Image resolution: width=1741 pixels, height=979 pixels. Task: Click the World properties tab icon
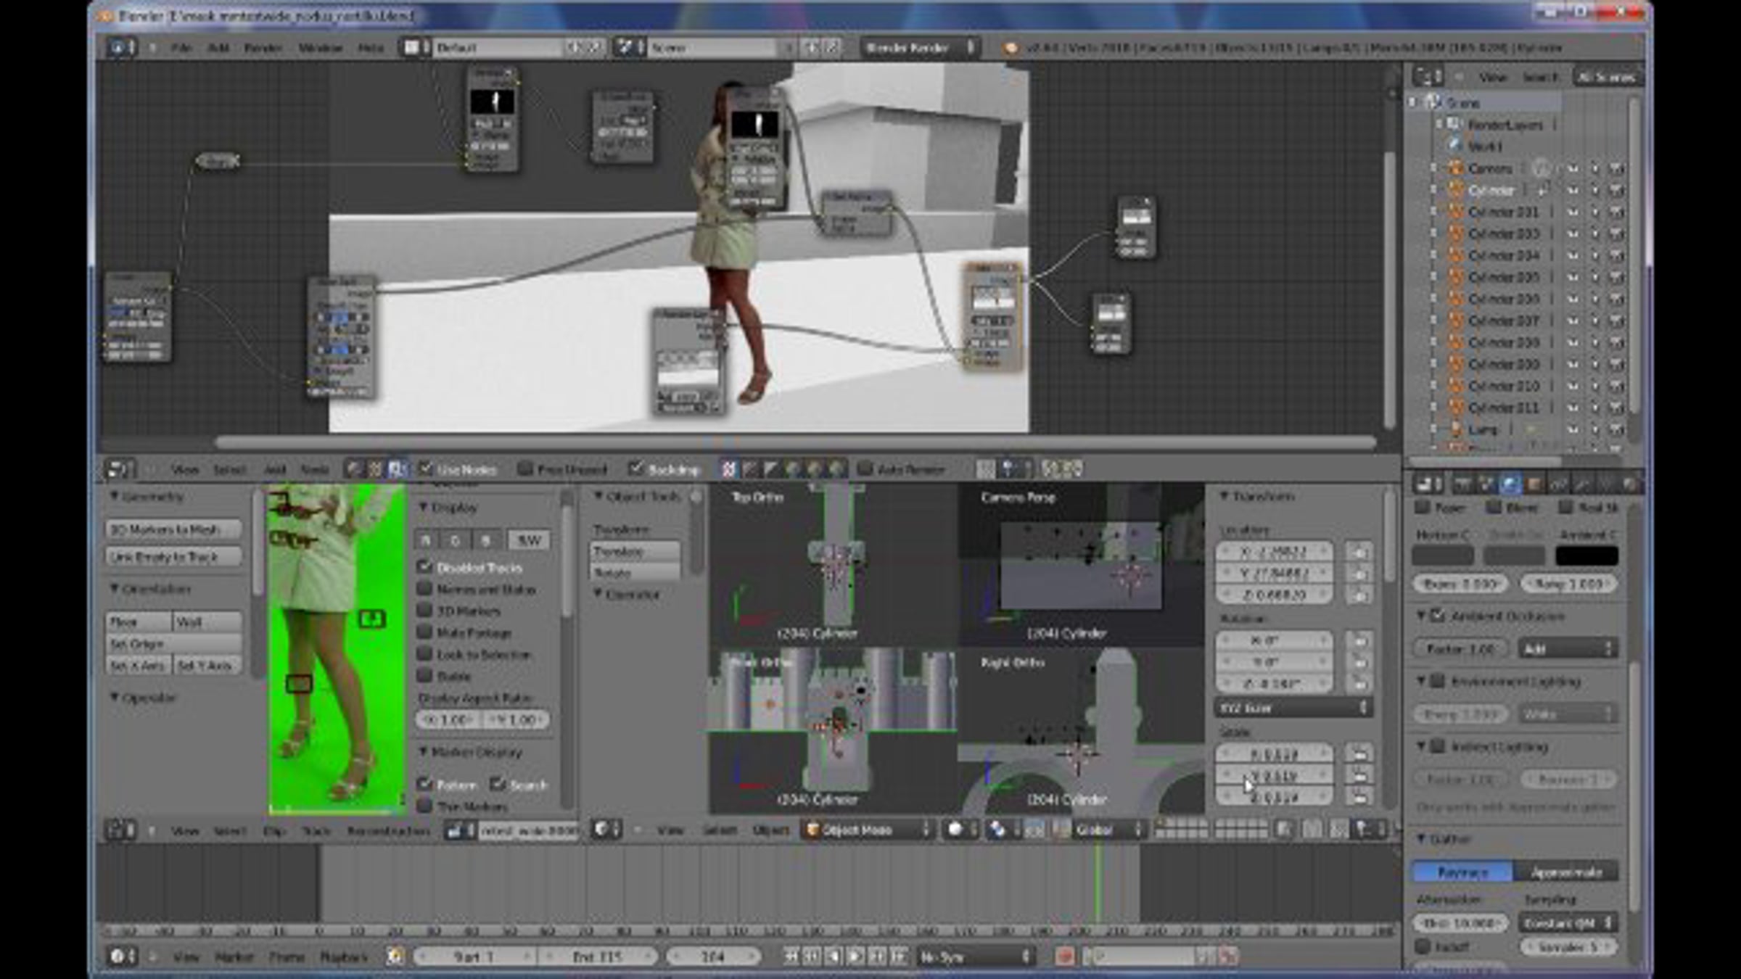click(1510, 484)
